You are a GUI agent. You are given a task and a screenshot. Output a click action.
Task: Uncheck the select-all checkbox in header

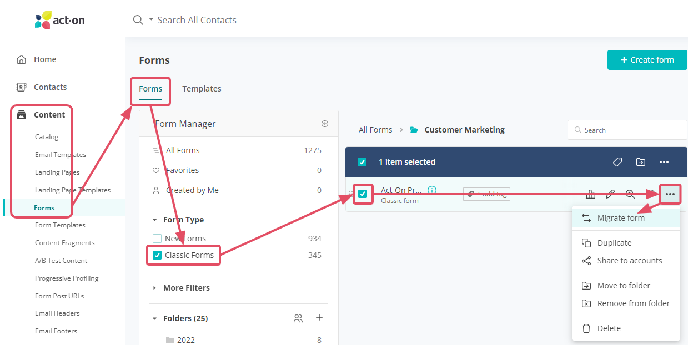click(x=362, y=162)
